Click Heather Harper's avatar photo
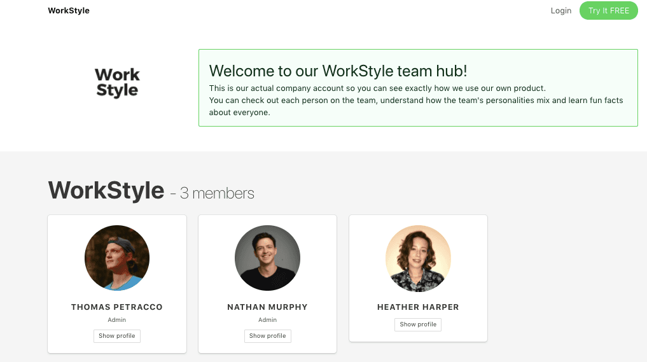The width and height of the screenshot is (647, 362). click(418, 258)
